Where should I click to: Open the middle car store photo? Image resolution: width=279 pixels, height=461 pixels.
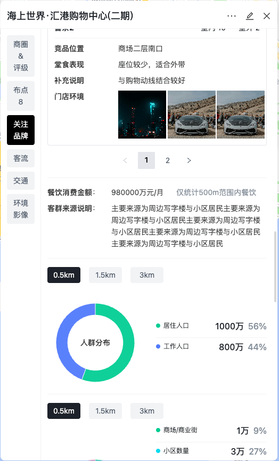[x=192, y=115]
